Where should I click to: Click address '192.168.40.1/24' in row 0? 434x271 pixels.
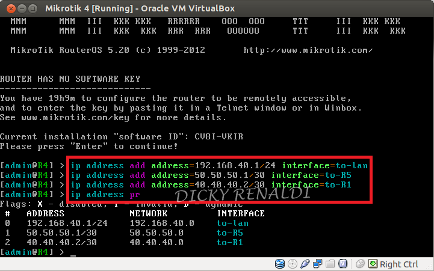point(67,223)
